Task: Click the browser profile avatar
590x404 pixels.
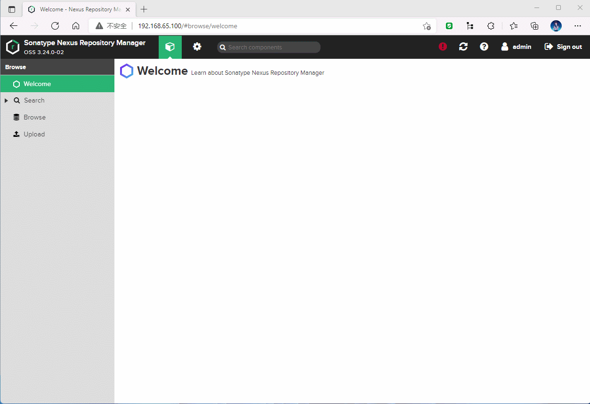Action: click(556, 26)
